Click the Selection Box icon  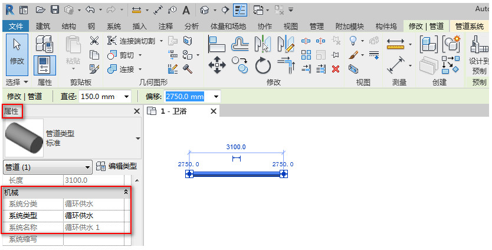coord(353,69)
